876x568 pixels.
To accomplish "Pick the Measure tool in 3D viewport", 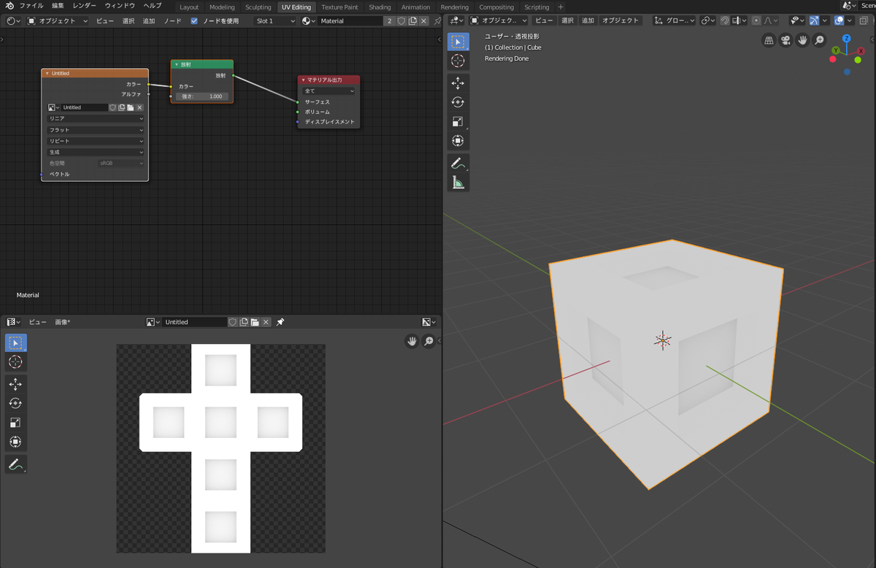I will tap(458, 183).
